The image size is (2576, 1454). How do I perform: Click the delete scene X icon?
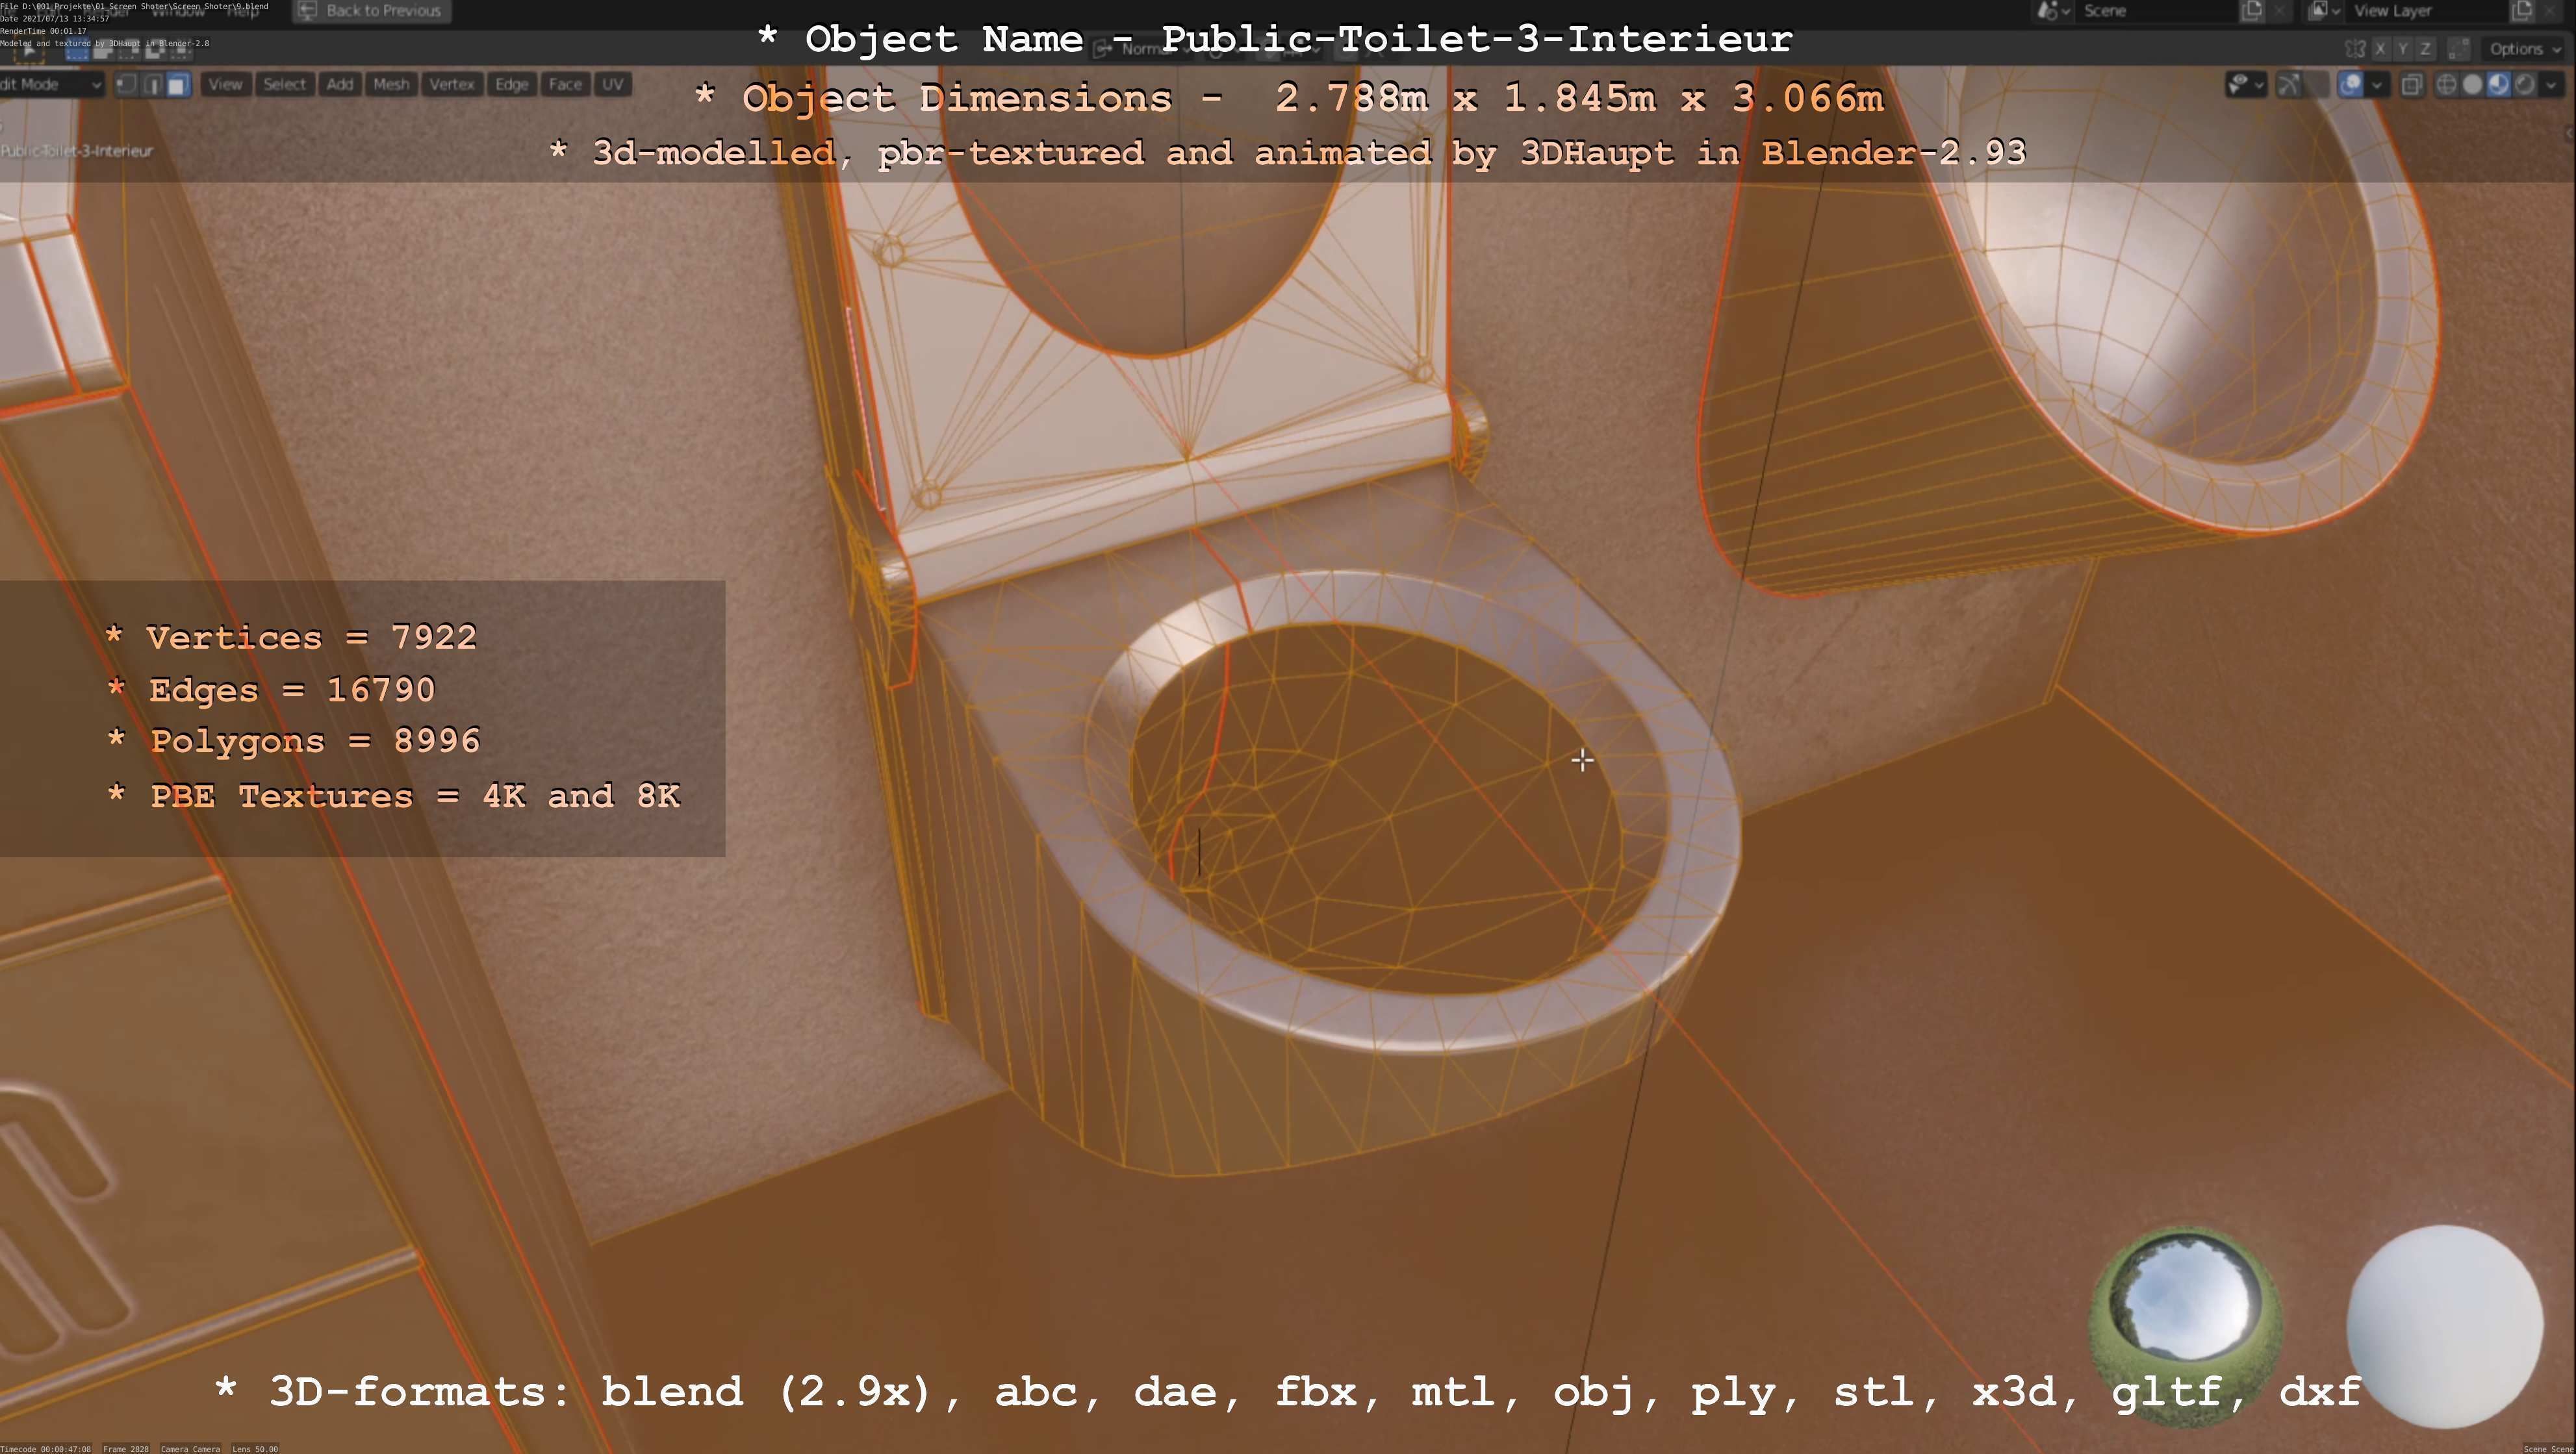click(2279, 11)
